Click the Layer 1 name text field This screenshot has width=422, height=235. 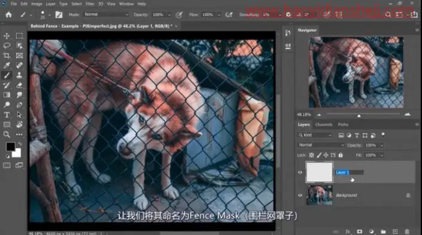(350, 172)
